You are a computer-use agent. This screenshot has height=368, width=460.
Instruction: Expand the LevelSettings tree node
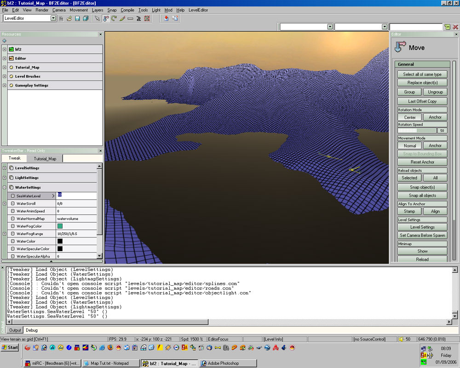(5, 168)
